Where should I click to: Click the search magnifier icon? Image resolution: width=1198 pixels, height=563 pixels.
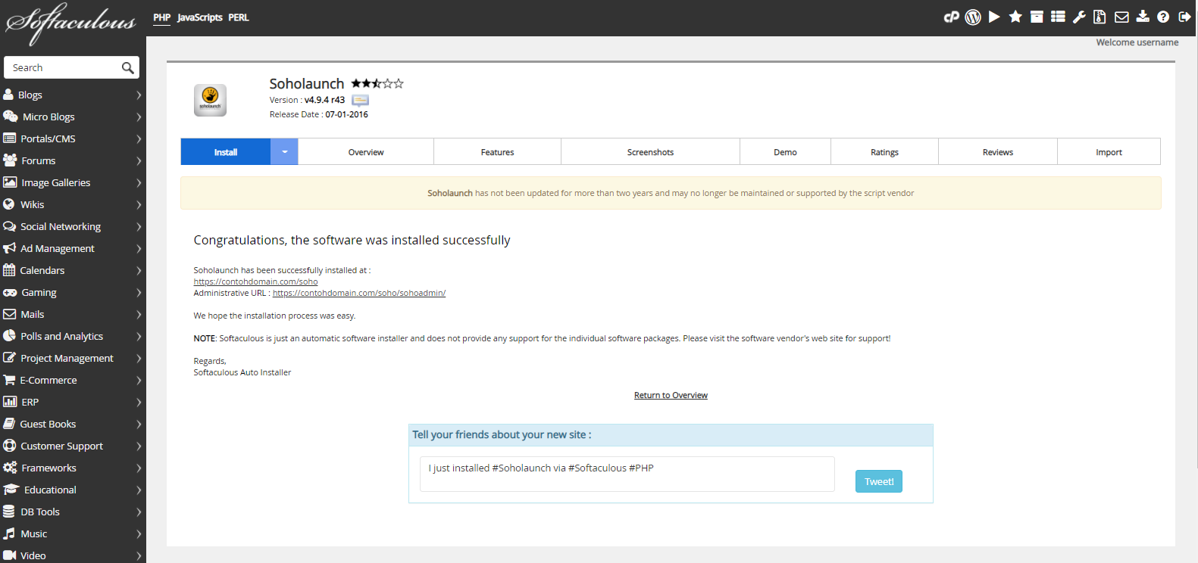127,68
